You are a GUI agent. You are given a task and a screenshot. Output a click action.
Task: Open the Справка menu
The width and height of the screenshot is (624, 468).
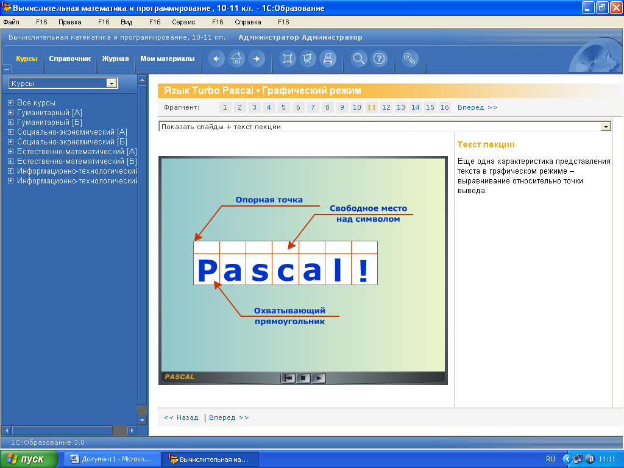click(x=248, y=22)
